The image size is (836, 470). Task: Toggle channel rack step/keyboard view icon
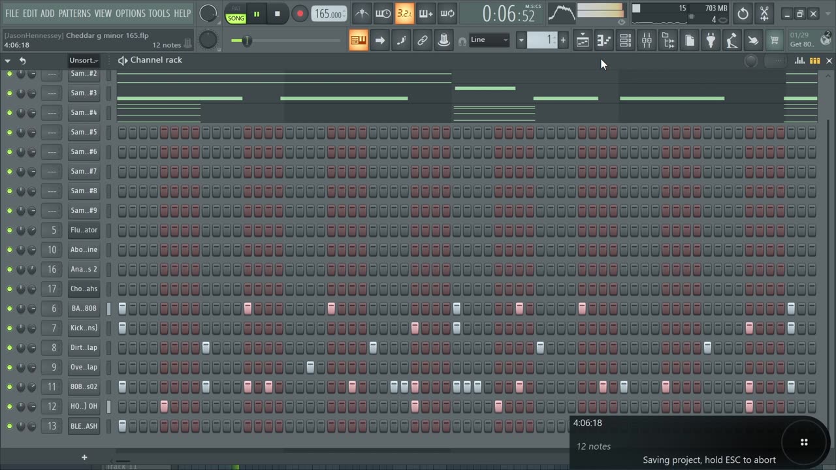815,60
